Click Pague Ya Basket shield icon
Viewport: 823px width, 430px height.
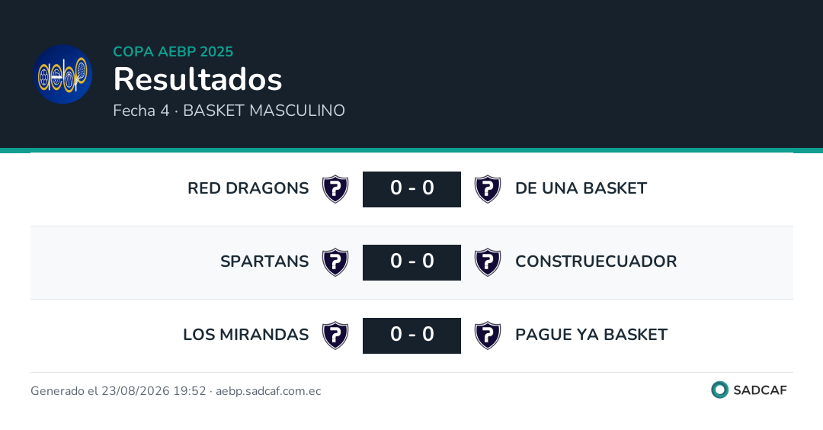point(488,335)
